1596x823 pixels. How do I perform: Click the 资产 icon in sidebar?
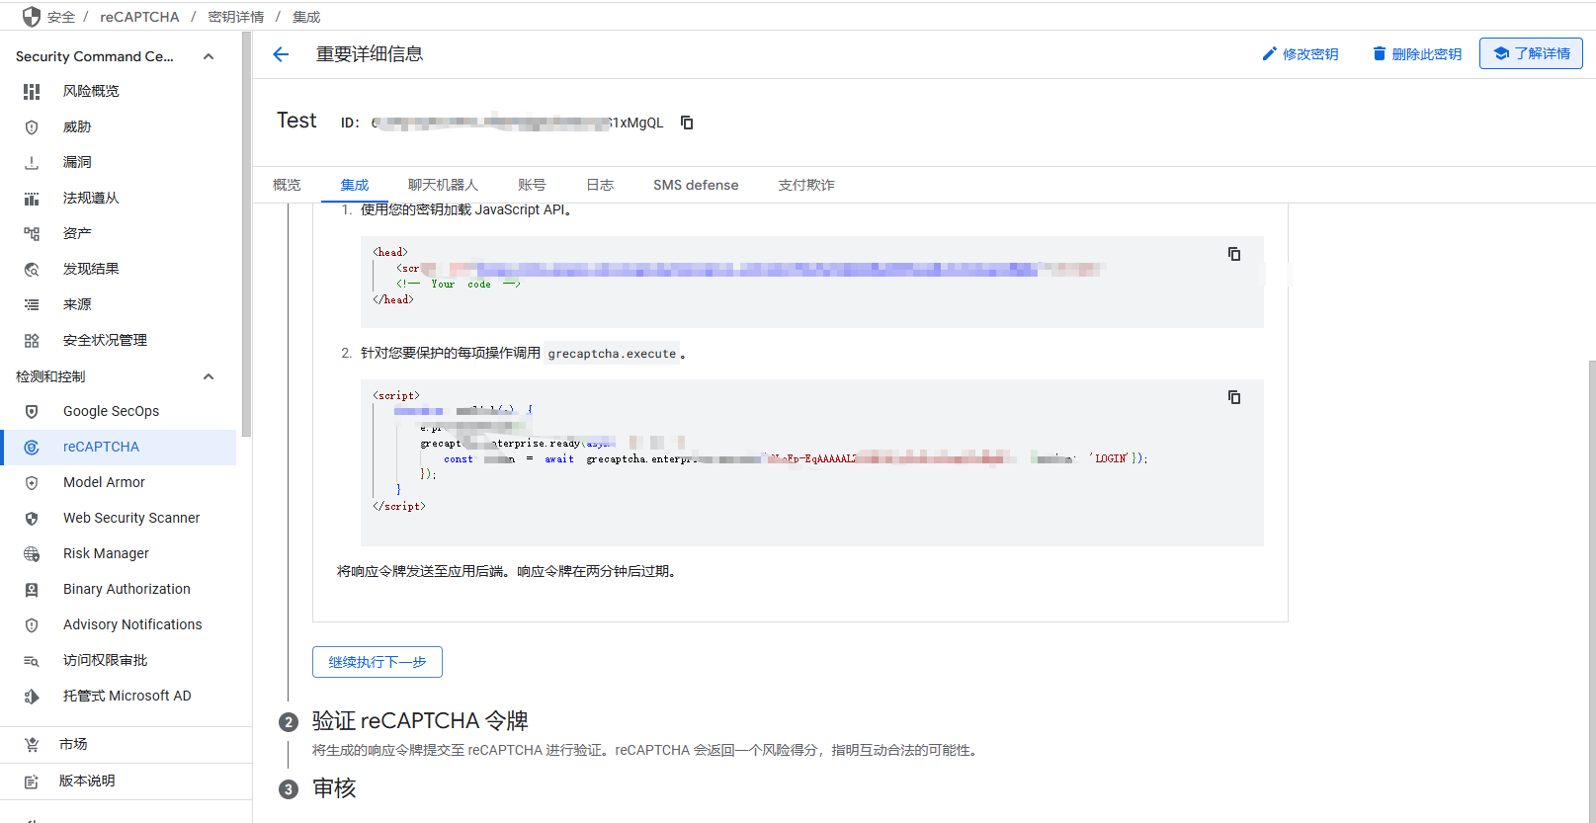pyautogui.click(x=32, y=233)
